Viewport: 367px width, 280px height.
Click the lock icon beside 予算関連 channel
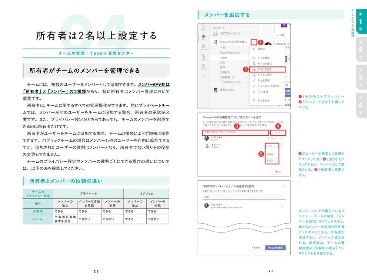coord(233,77)
